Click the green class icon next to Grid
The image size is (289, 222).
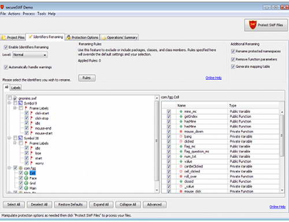click(26, 183)
